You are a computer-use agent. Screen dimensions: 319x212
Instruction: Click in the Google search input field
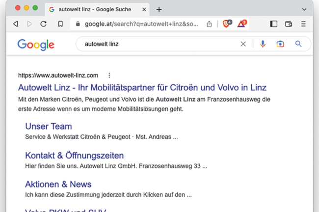pyautogui.click(x=157, y=44)
